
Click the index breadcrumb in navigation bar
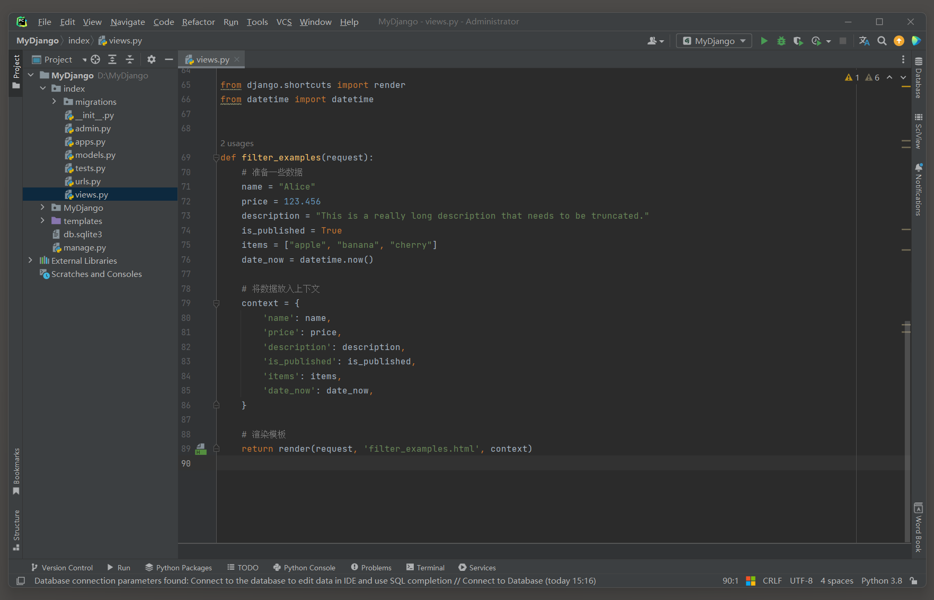pos(79,41)
